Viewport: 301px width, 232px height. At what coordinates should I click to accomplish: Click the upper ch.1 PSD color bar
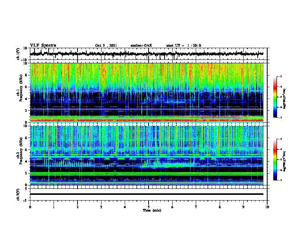tap(275, 97)
